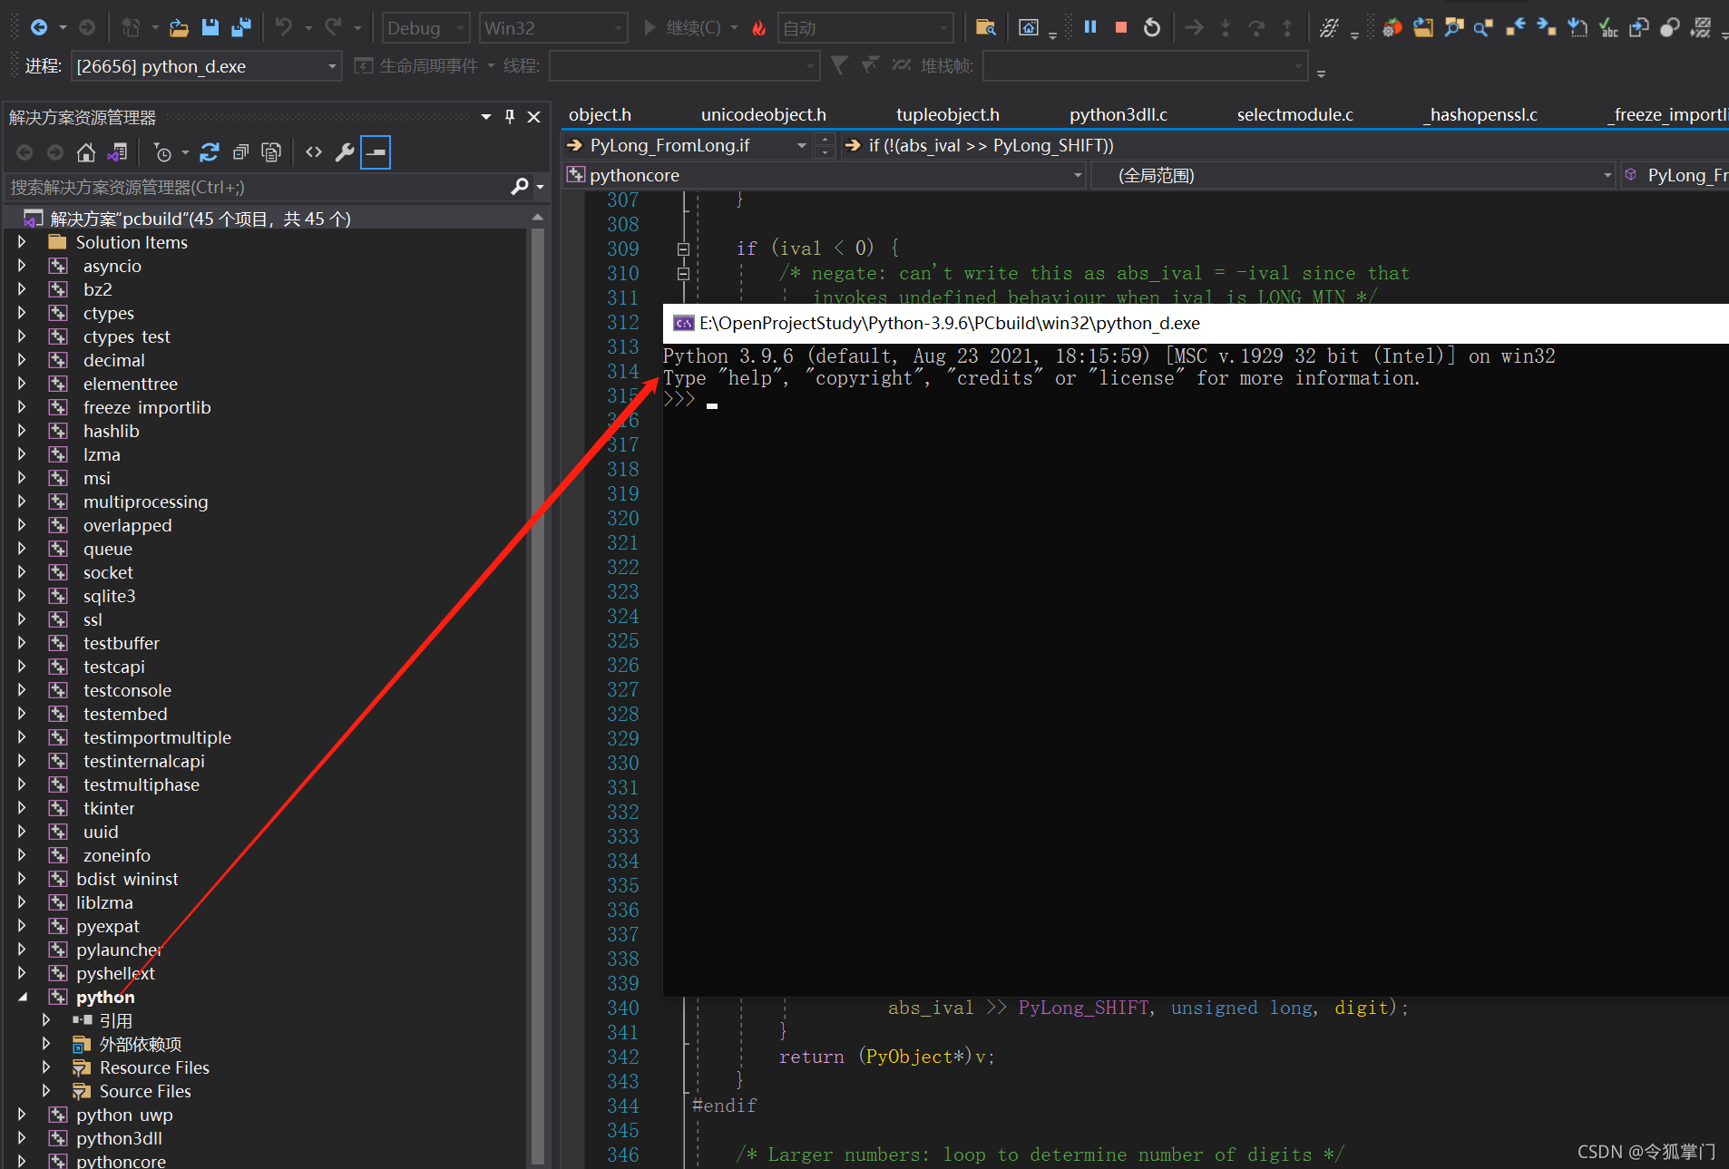1729x1169 pixels.
Task: Click the Save floppy disk icon
Action: click(x=210, y=28)
